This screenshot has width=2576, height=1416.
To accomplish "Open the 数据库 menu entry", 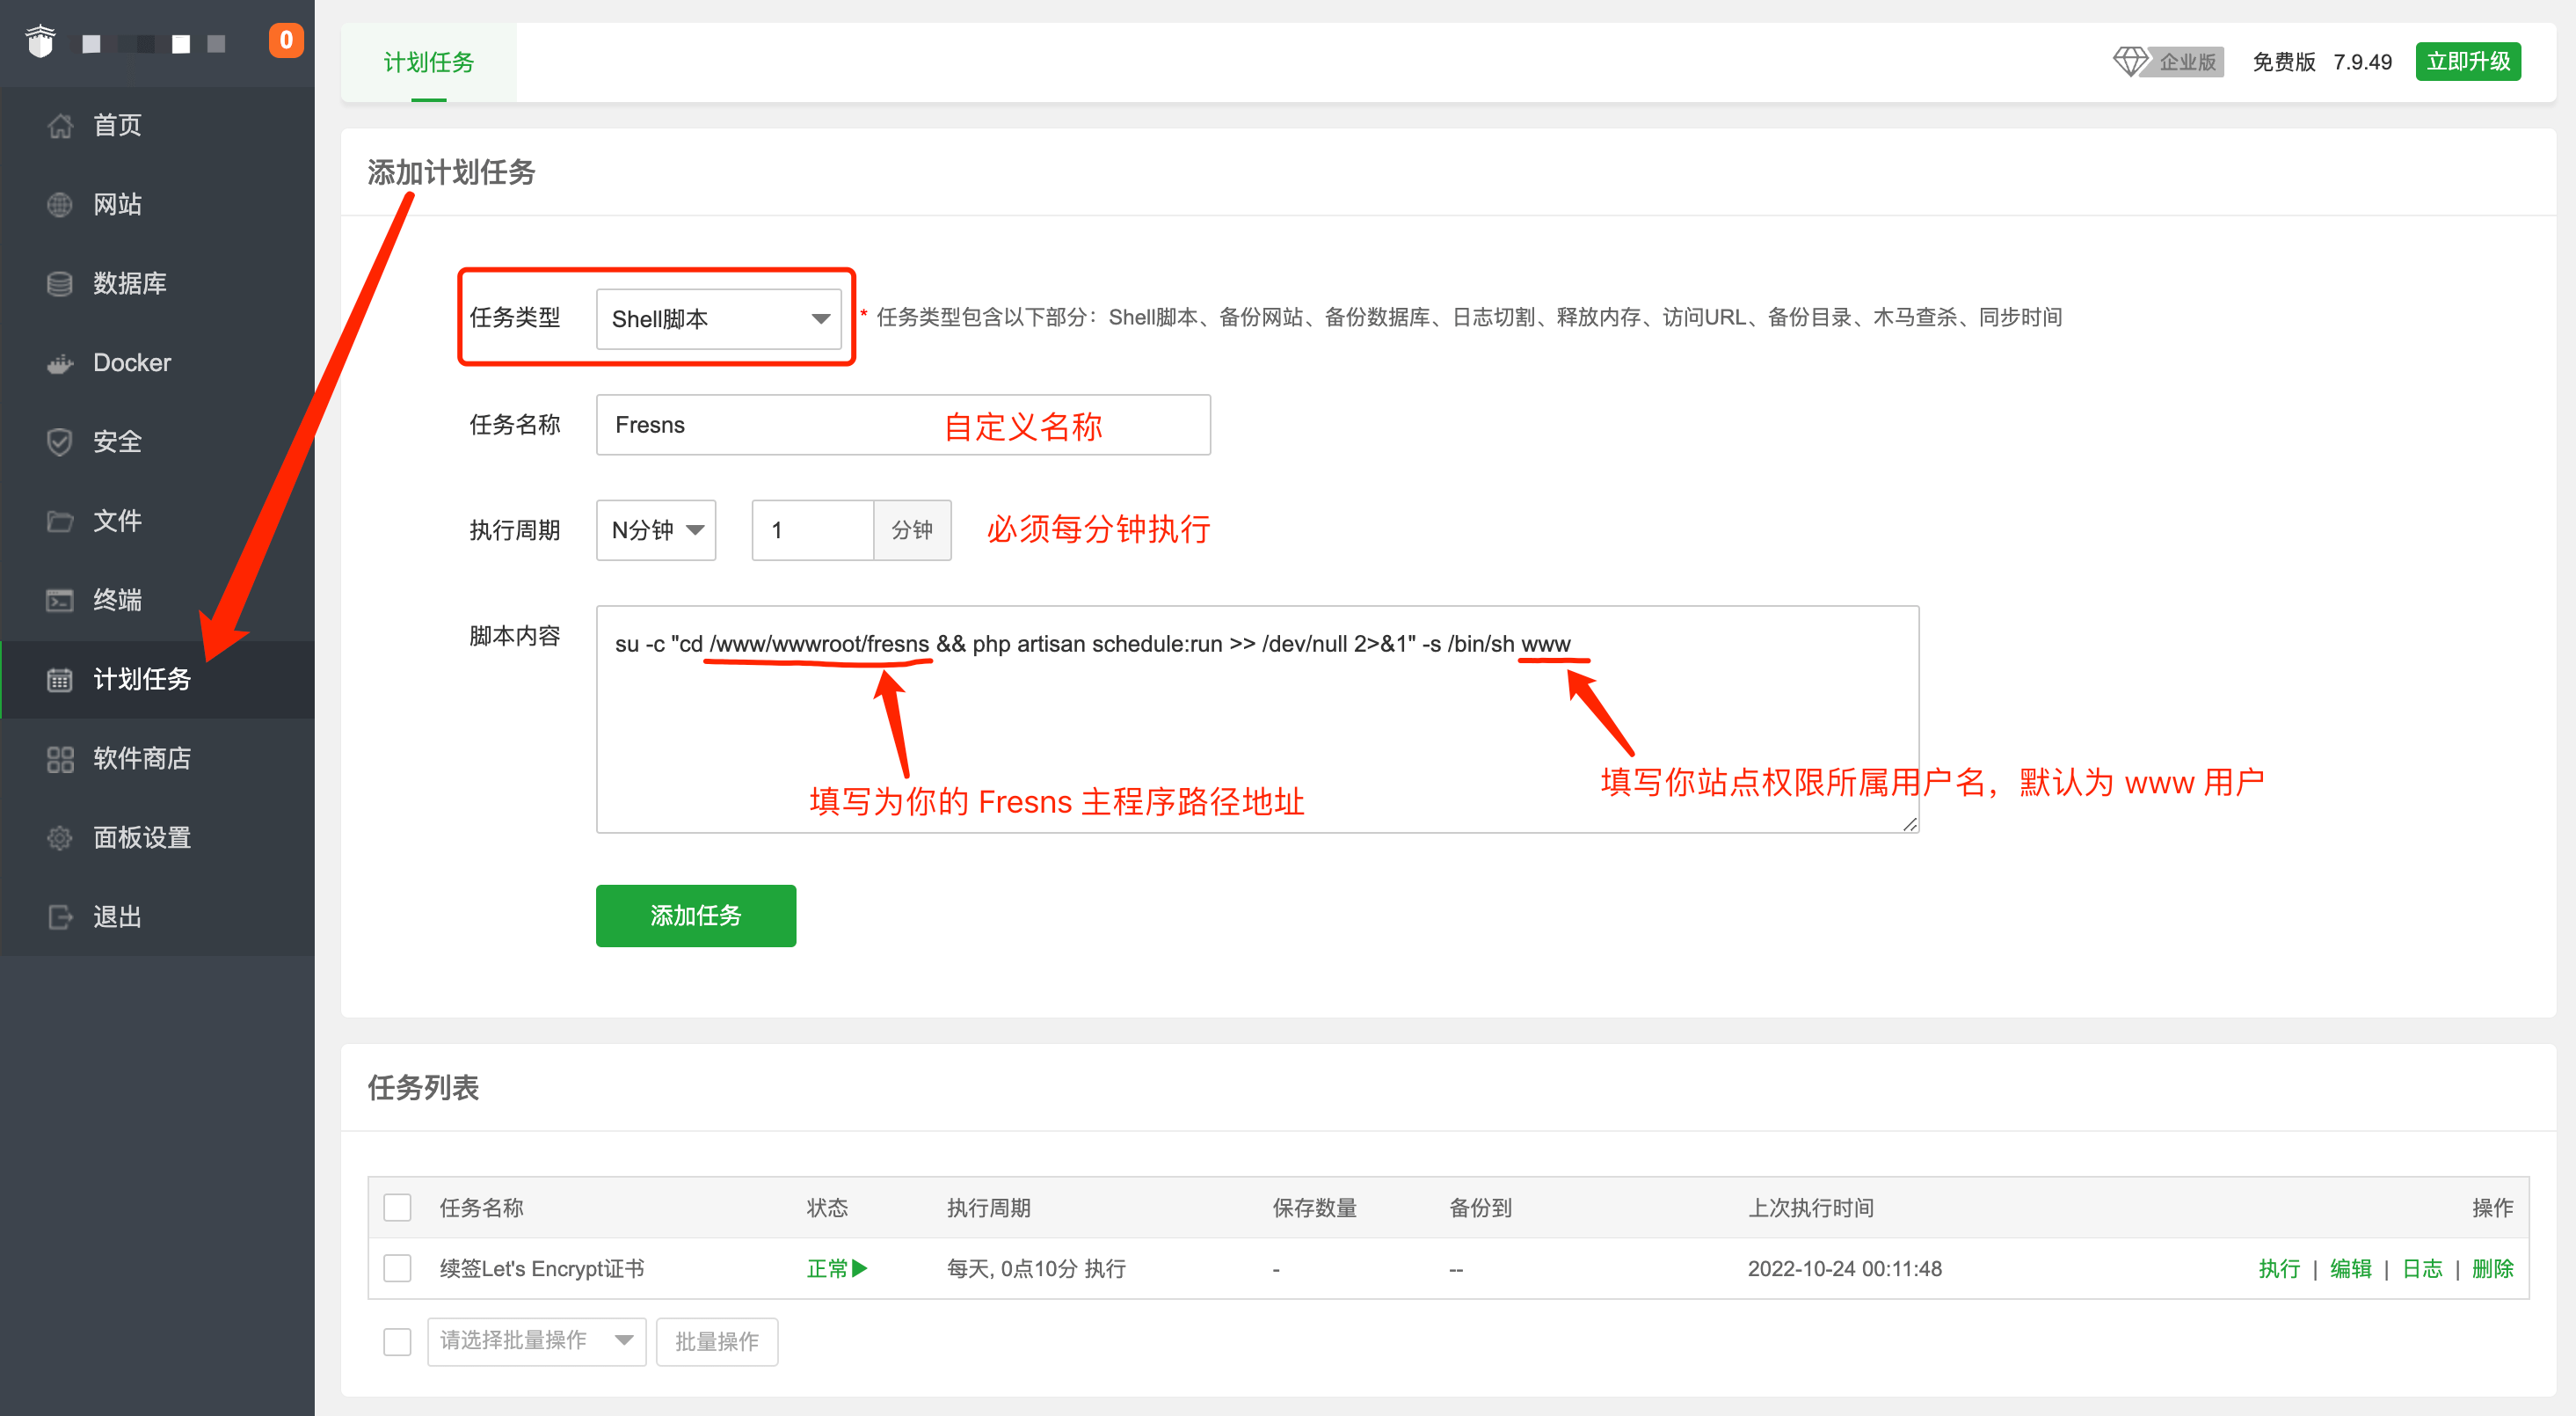I will [158, 283].
